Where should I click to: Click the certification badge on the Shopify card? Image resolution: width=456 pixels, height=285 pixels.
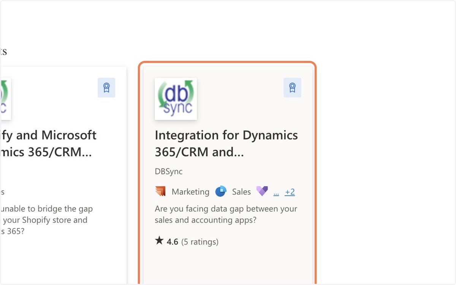pos(106,88)
